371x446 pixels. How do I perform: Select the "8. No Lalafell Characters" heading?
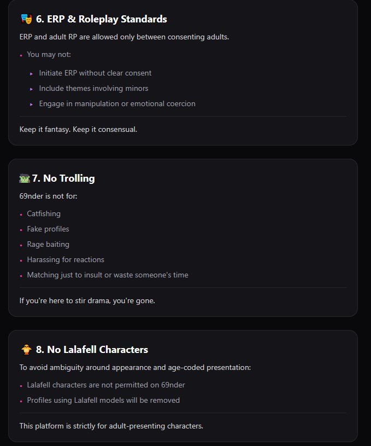click(x=92, y=350)
